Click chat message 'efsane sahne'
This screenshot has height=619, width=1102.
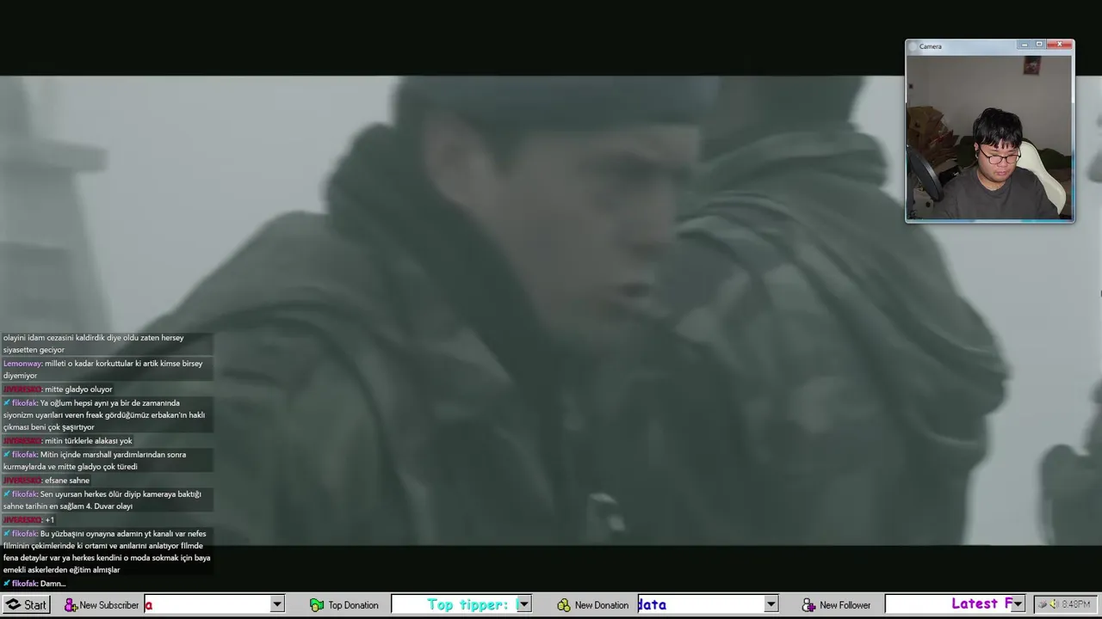click(x=47, y=481)
